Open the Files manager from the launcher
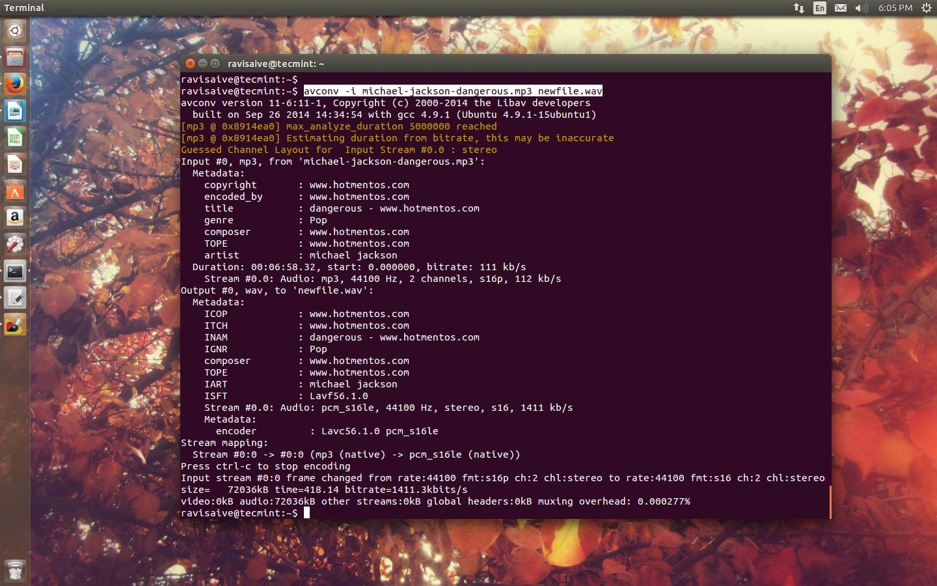 pyautogui.click(x=15, y=57)
